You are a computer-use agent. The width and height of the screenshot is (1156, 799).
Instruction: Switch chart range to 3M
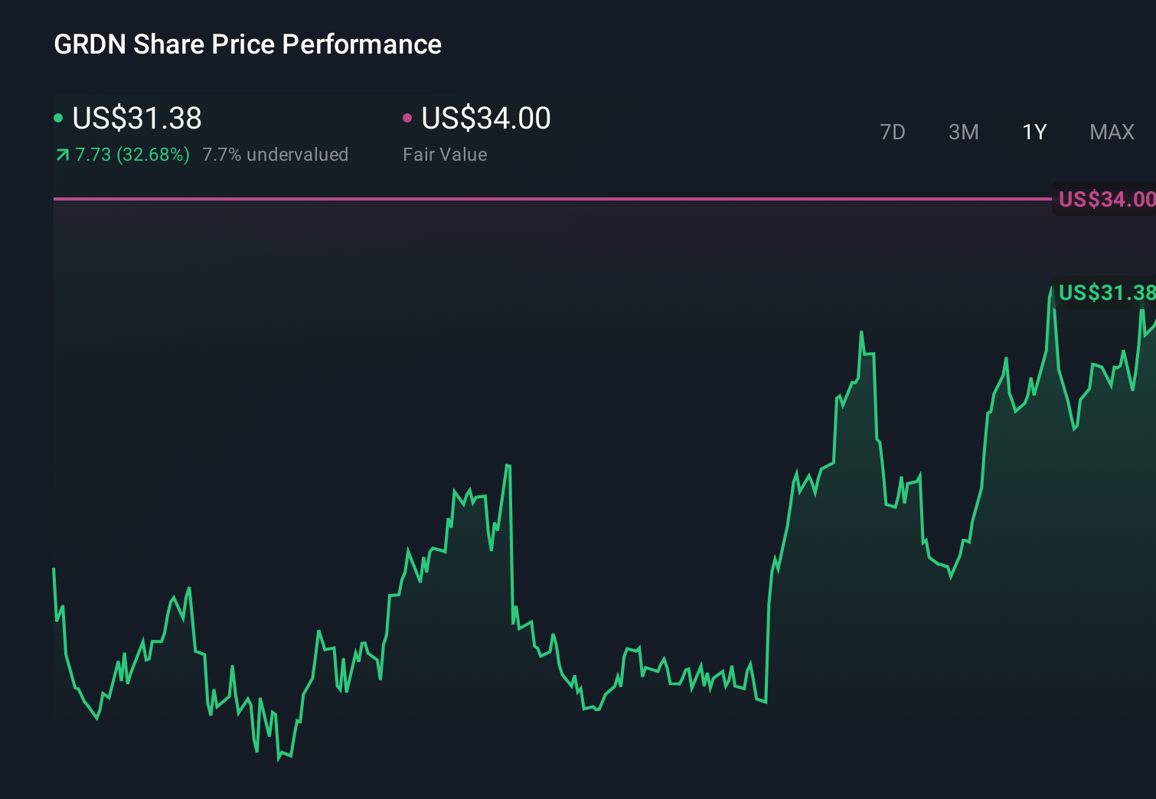coord(963,132)
